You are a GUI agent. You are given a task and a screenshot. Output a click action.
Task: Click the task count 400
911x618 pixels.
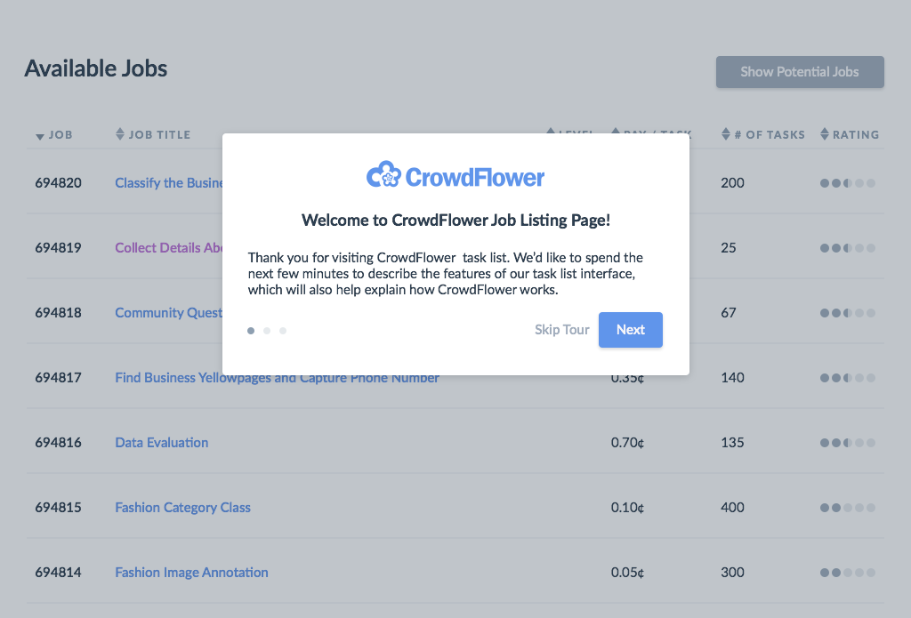pyautogui.click(x=733, y=508)
